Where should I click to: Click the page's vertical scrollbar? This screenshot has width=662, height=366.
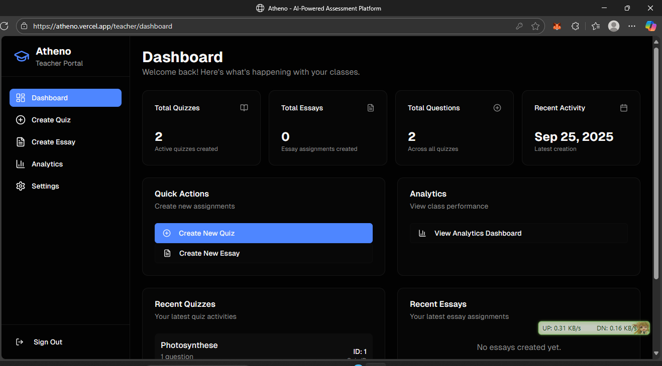point(656,163)
